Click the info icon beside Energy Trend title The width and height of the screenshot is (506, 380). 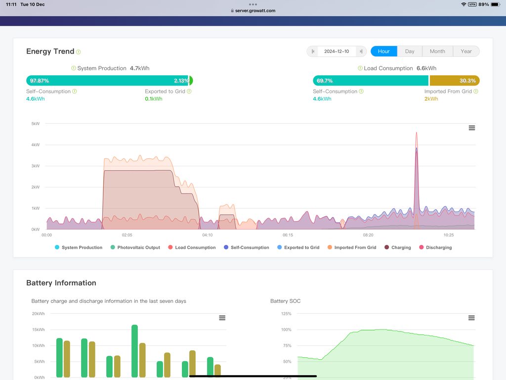(x=79, y=52)
